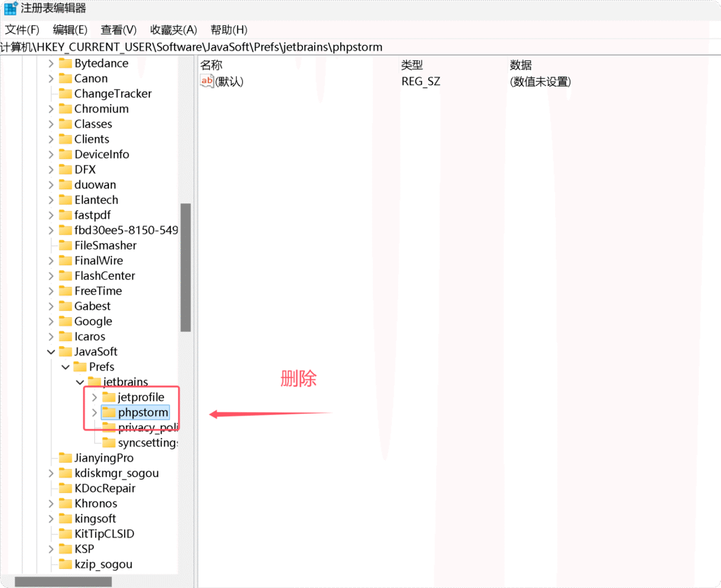Click the tree pane horizontal scrollbar thumb
The image size is (721, 588).
[x=63, y=582]
